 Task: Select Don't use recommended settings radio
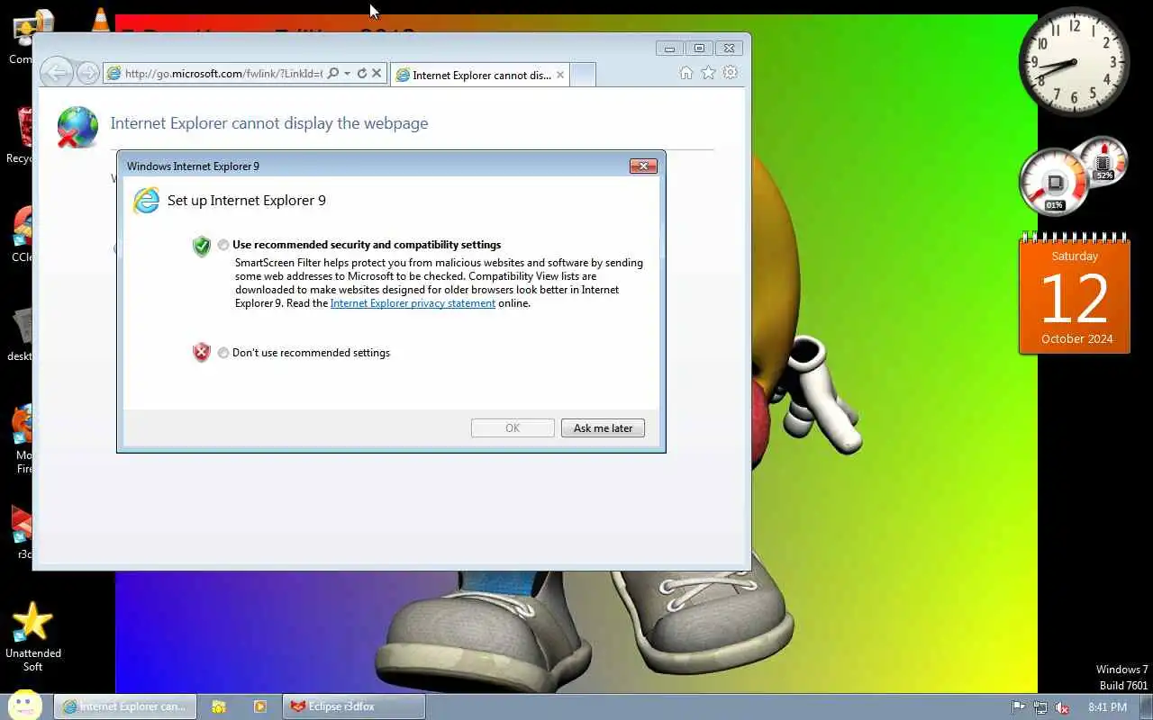click(x=223, y=353)
